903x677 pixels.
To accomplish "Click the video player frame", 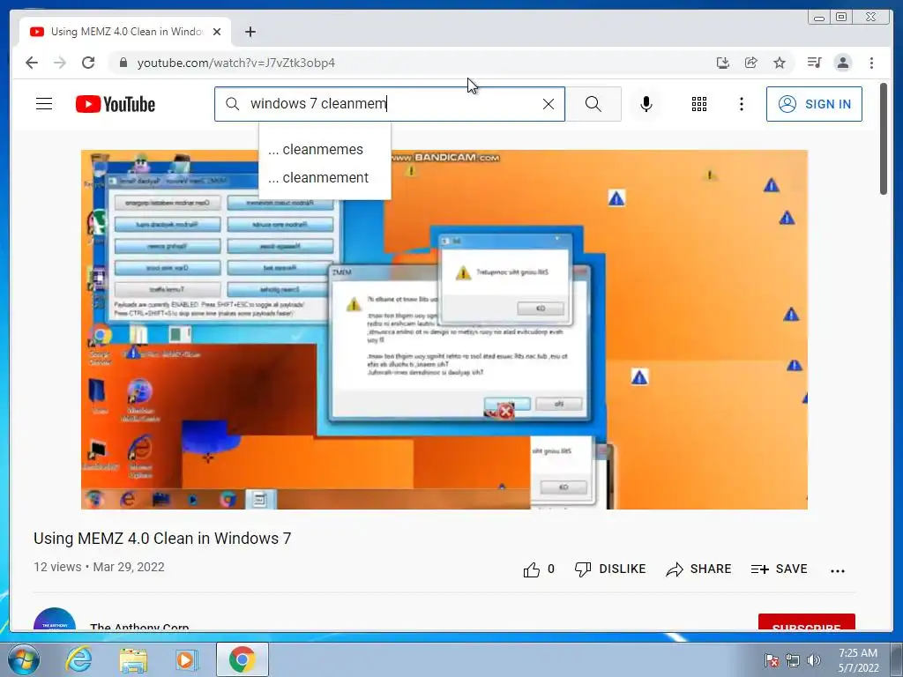I will [444, 330].
